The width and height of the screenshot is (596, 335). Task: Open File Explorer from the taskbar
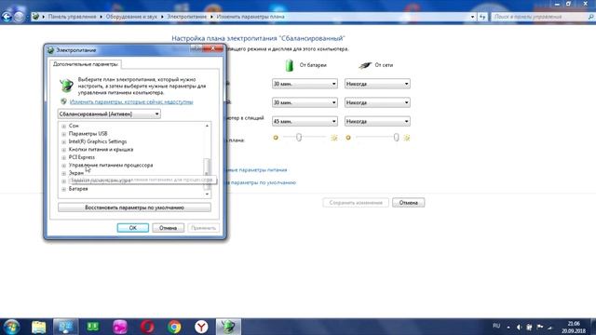pyautogui.click(x=38, y=327)
